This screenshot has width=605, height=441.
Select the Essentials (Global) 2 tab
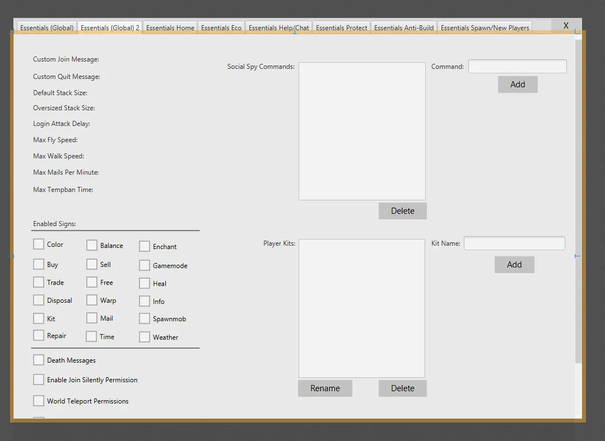coord(110,28)
